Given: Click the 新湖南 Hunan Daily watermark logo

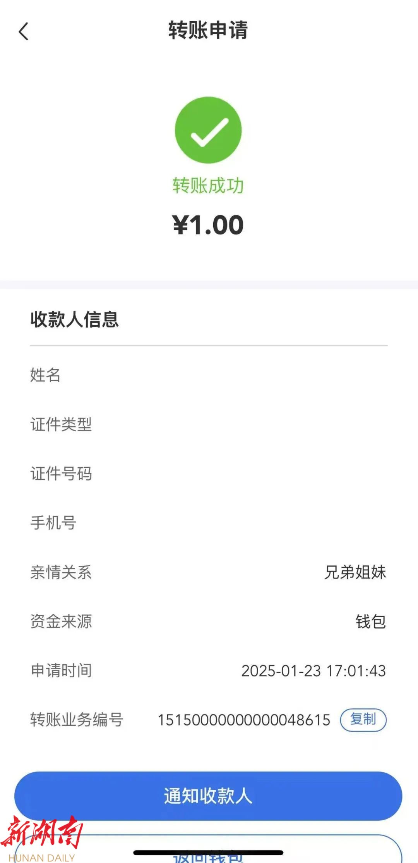Looking at the screenshot, I should tap(42, 838).
